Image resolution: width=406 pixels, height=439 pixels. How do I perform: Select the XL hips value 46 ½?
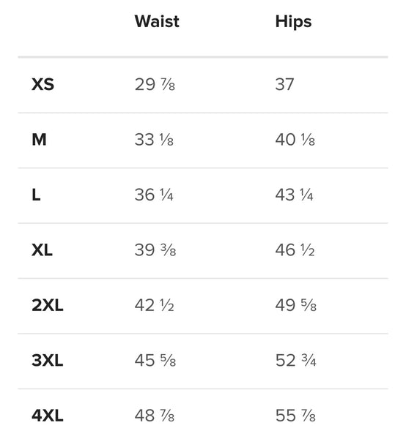click(x=295, y=249)
